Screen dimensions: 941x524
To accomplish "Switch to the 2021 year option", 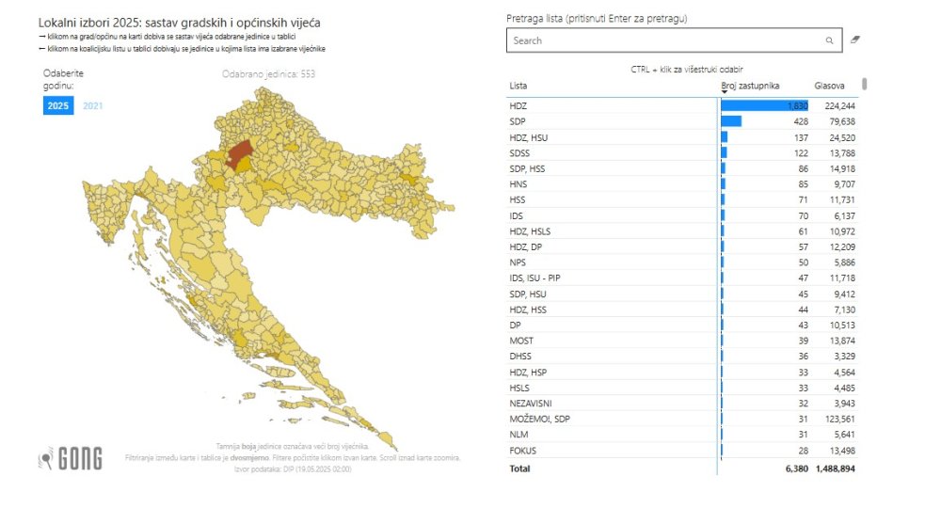I will (92, 105).
